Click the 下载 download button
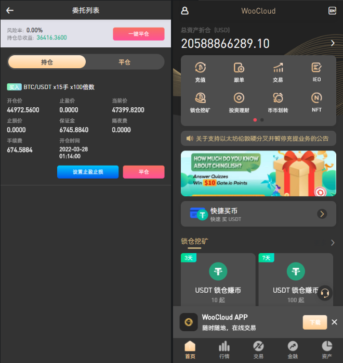 pos(315,322)
